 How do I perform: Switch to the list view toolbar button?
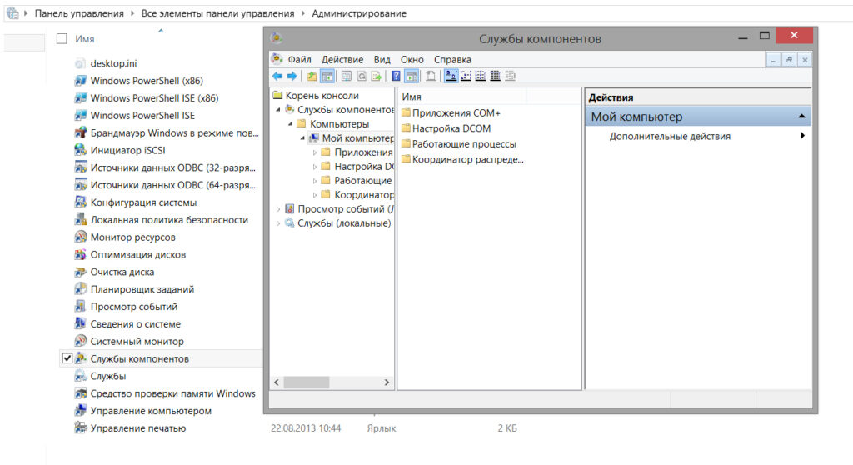[x=481, y=76]
